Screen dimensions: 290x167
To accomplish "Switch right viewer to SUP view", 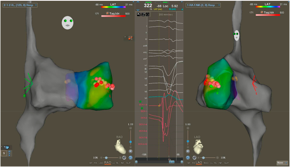I will (226, 163).
